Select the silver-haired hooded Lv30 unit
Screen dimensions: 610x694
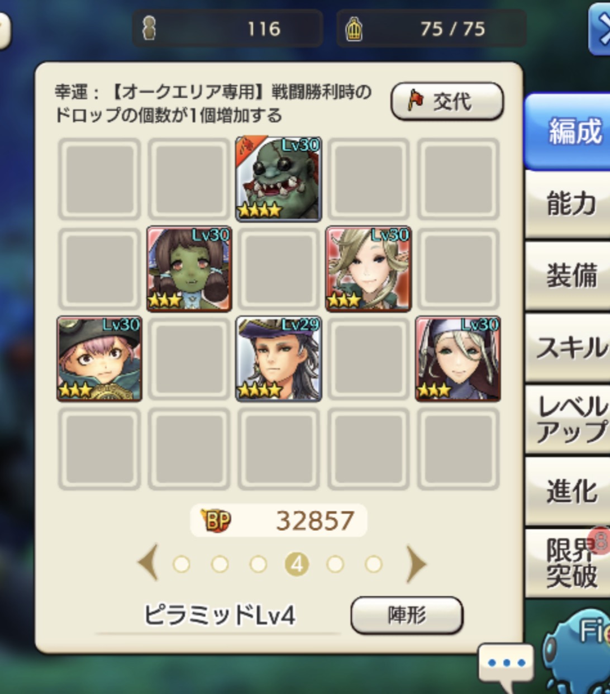[457, 359]
